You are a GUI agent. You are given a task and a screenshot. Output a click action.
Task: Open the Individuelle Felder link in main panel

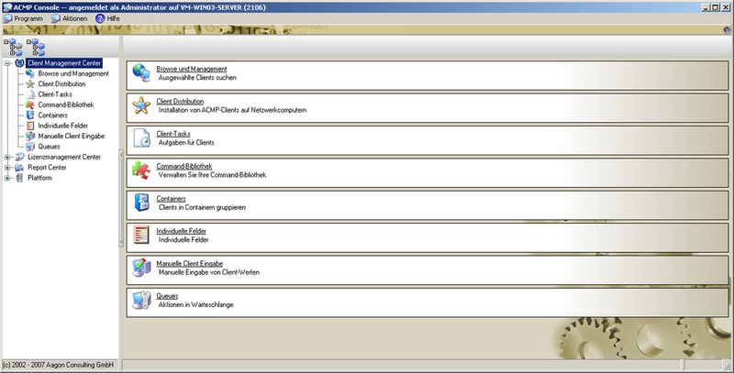click(x=181, y=231)
